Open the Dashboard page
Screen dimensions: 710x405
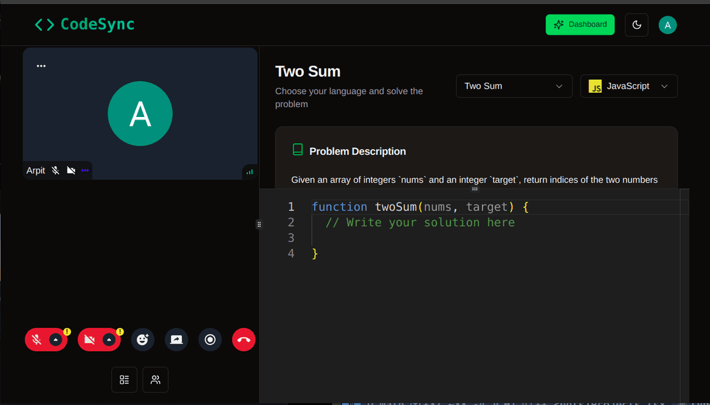580,24
